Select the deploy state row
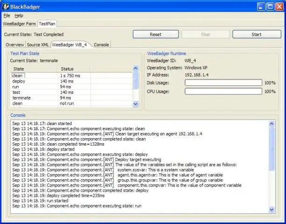The width and height of the screenshot is (286, 224). (x=72, y=81)
